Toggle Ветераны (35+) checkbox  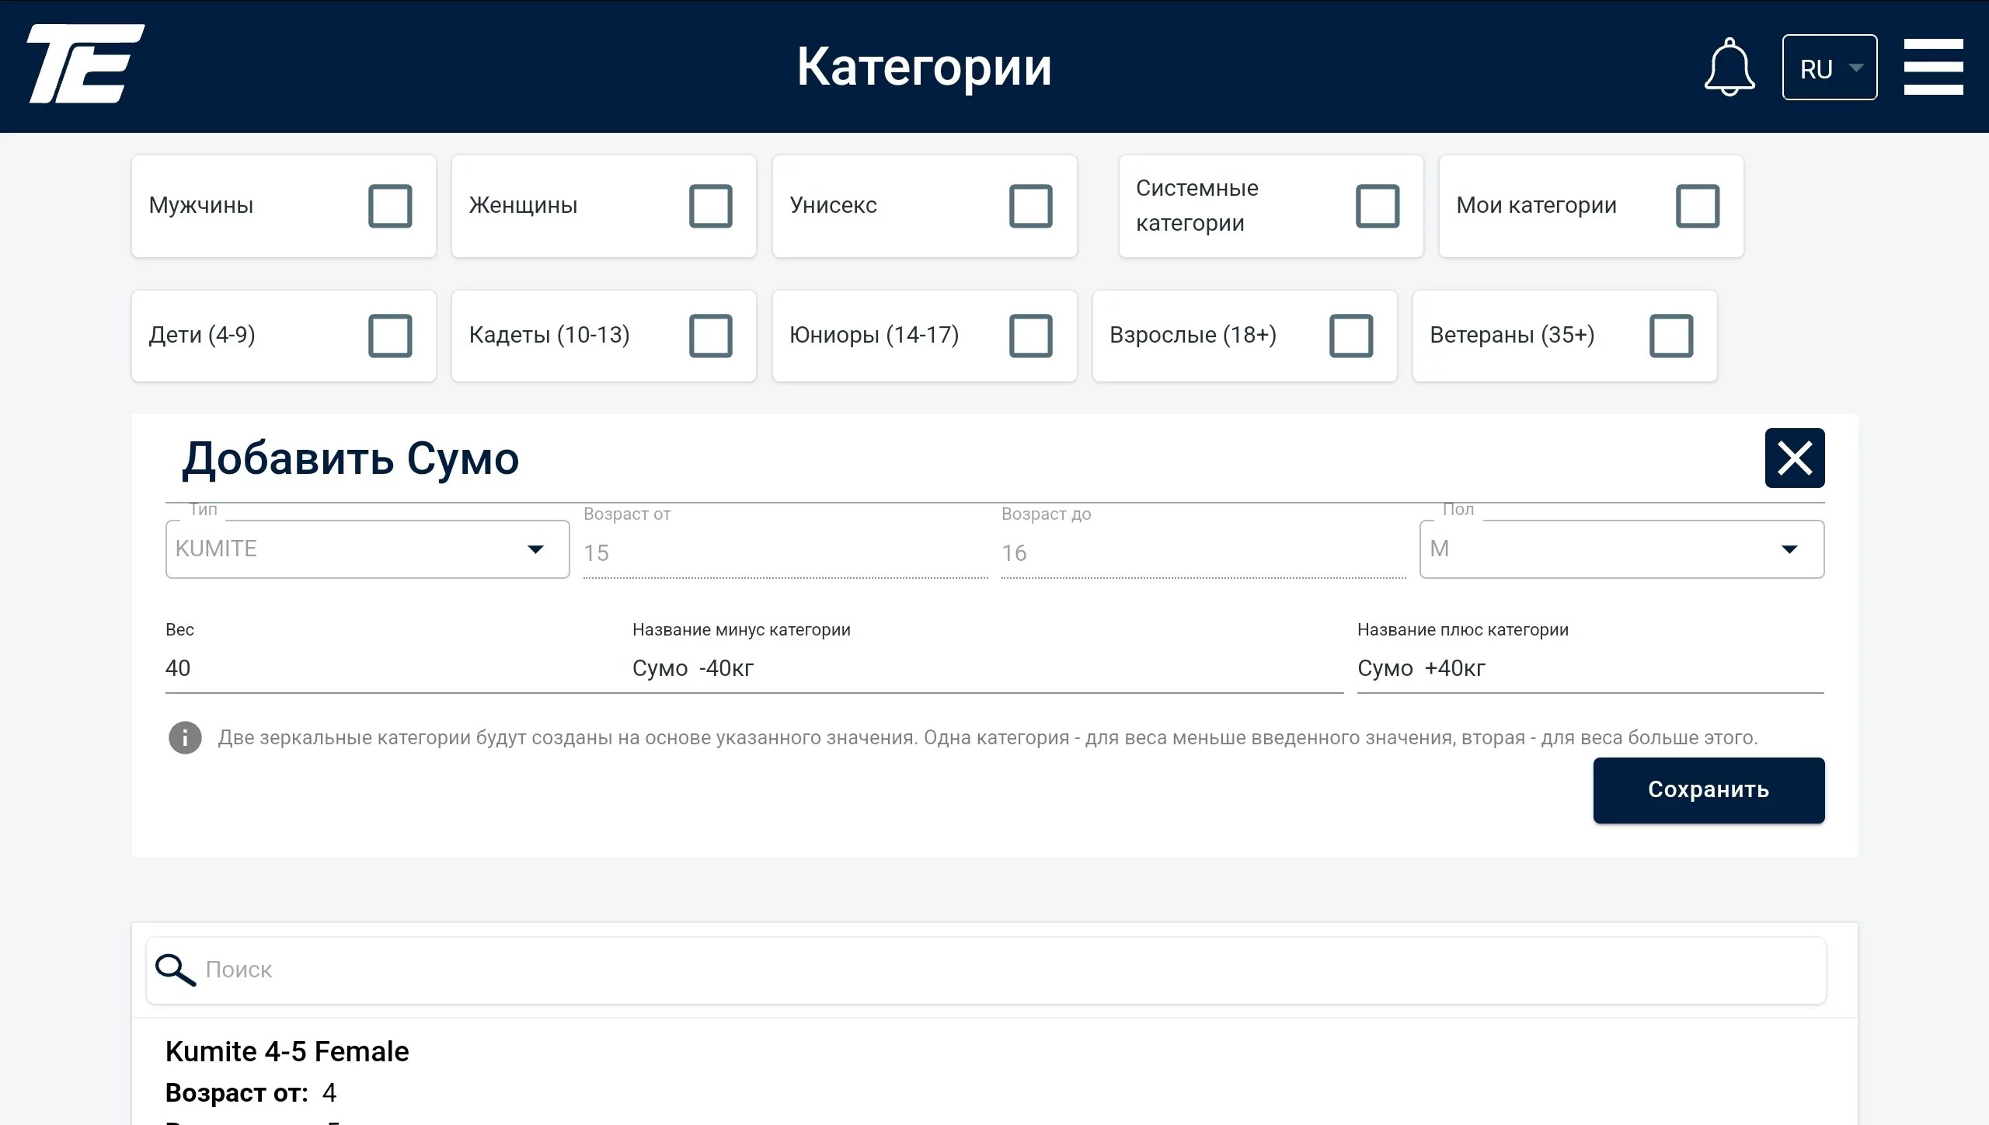(x=1671, y=336)
